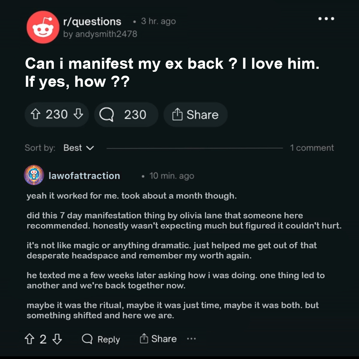Downvote the lawofattraction comment
Viewport: 359px width, 359px height.
(57, 339)
